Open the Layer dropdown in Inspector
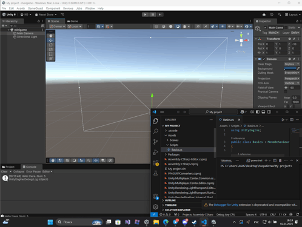Screen dimensions: 302x227 click(295, 33)
